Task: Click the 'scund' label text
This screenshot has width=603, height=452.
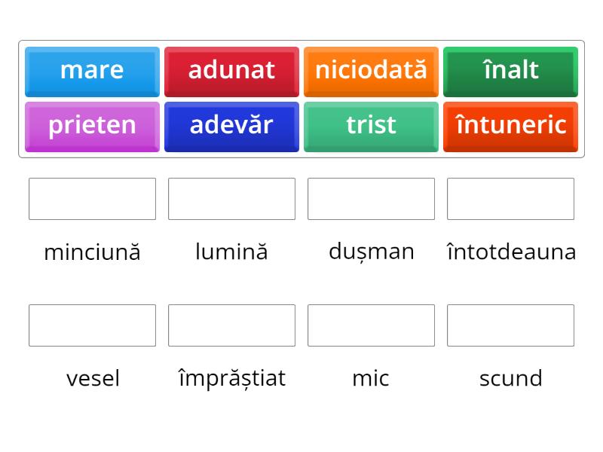Action: point(511,378)
